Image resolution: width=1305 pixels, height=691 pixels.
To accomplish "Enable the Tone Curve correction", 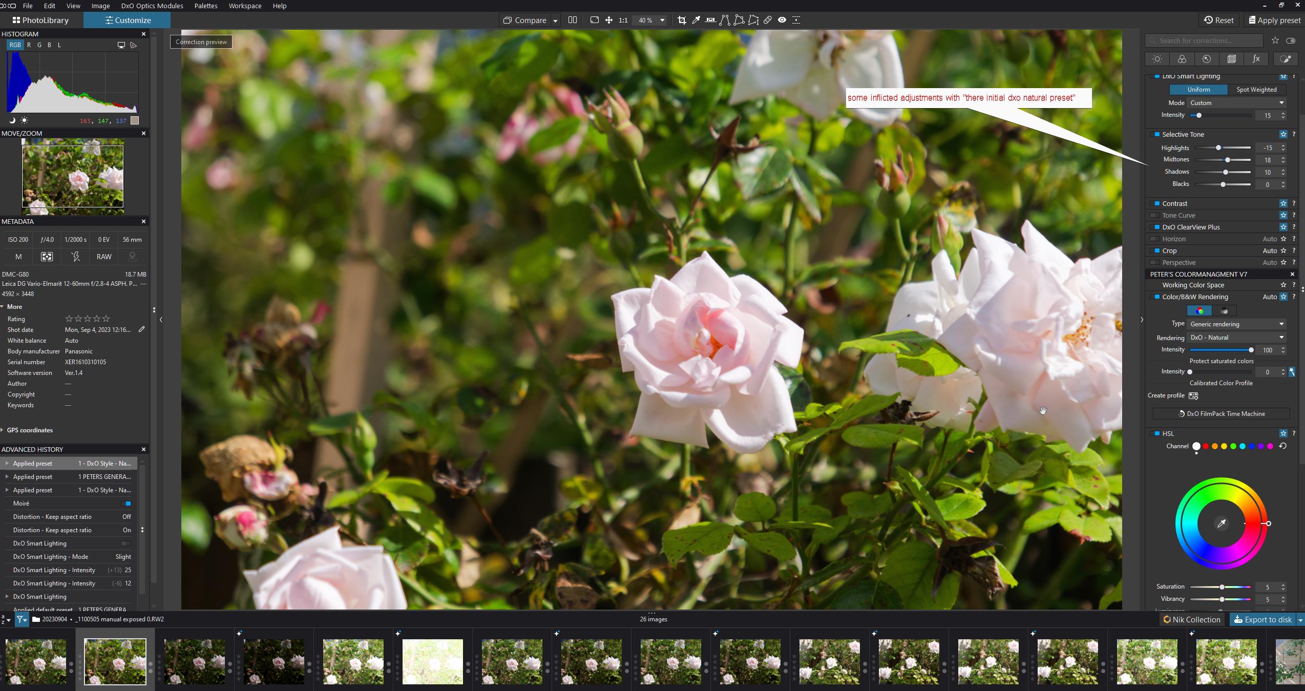I will pos(1156,215).
